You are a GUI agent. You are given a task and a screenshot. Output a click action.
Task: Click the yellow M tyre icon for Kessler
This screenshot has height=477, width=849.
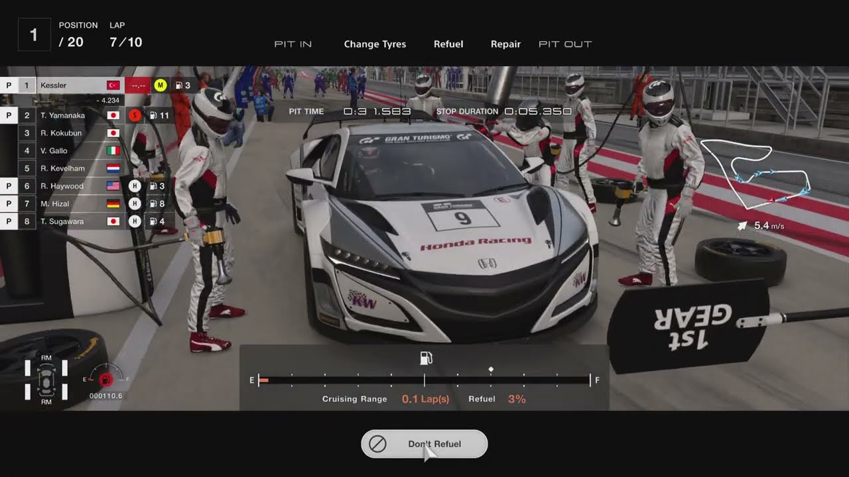160,85
